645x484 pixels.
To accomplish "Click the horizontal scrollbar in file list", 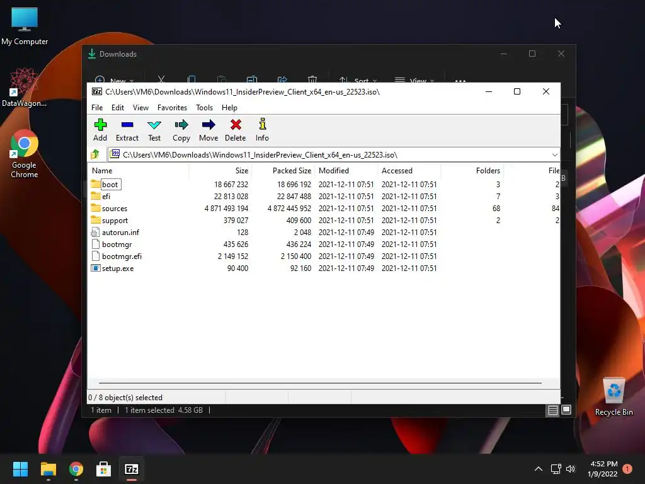I will (320, 383).
